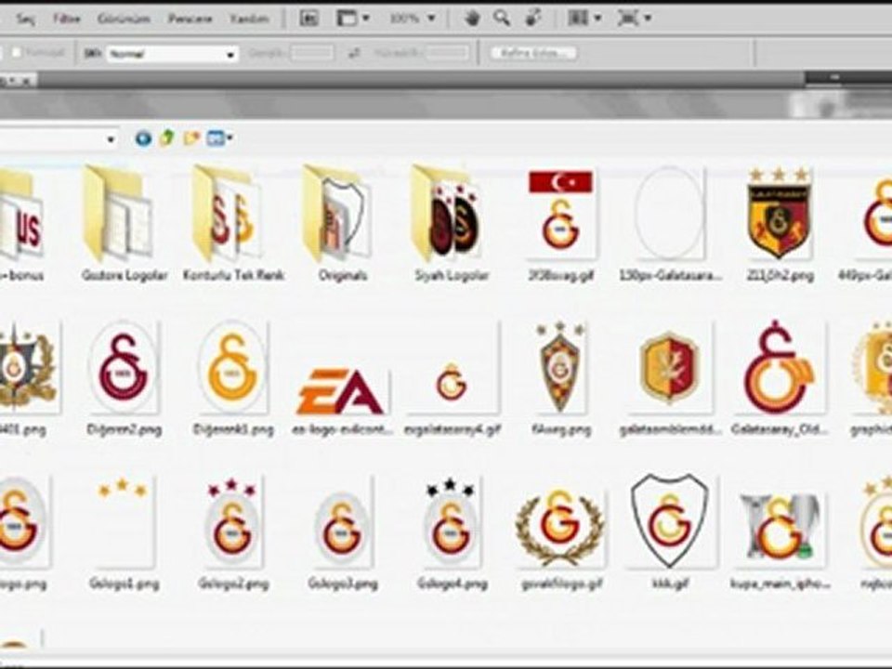Select the Galatasaray_Old... logo file
The width and height of the screenshot is (892, 669).
(779, 368)
